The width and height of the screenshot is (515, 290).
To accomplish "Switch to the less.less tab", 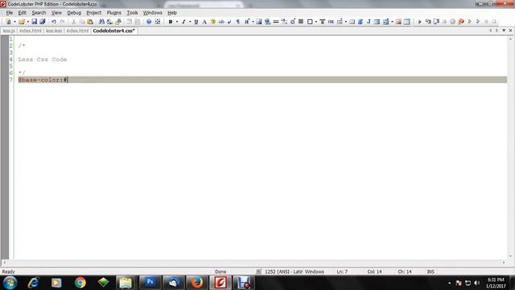I will click(x=54, y=31).
